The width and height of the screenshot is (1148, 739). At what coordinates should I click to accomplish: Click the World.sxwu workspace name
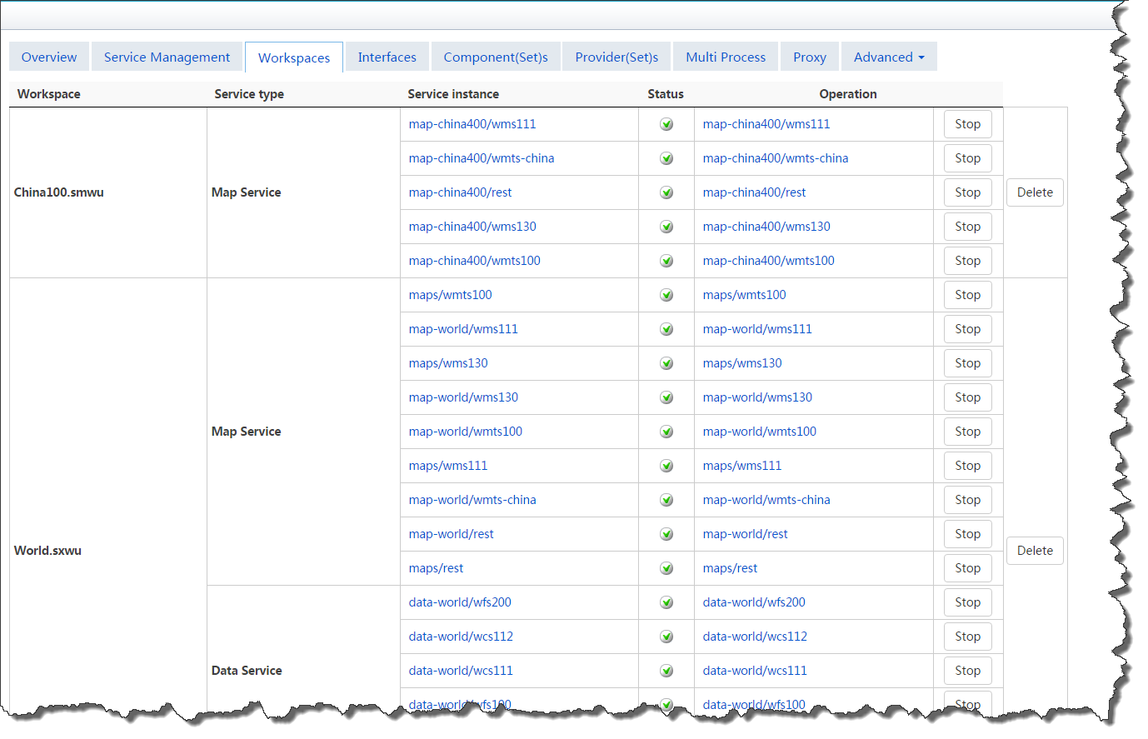pyautogui.click(x=47, y=551)
